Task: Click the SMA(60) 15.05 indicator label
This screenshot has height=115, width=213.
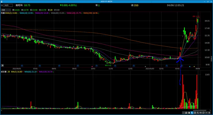Action: point(58,13)
